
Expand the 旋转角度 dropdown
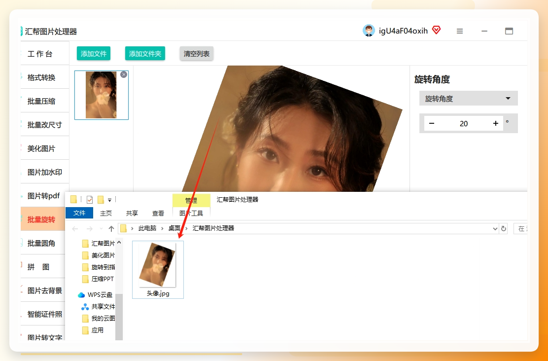point(468,98)
